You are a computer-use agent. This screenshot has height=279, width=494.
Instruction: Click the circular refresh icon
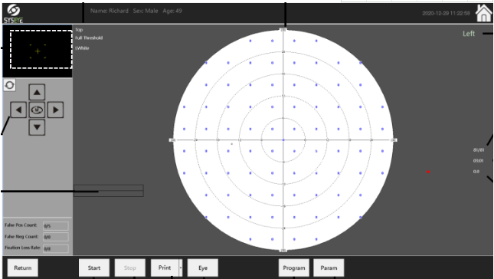click(9, 85)
